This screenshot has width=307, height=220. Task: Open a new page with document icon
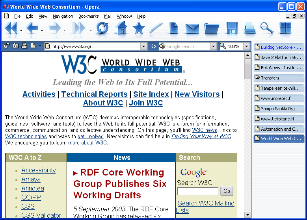[173, 28]
